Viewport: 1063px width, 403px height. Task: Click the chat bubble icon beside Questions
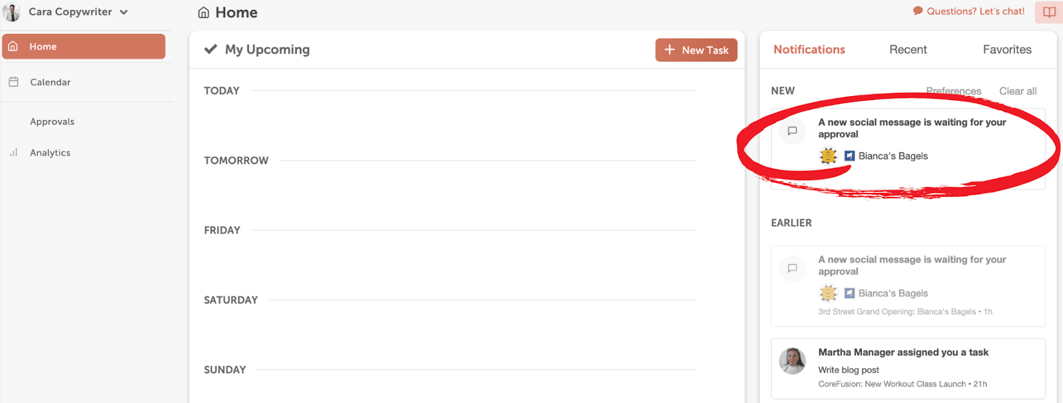pos(918,11)
